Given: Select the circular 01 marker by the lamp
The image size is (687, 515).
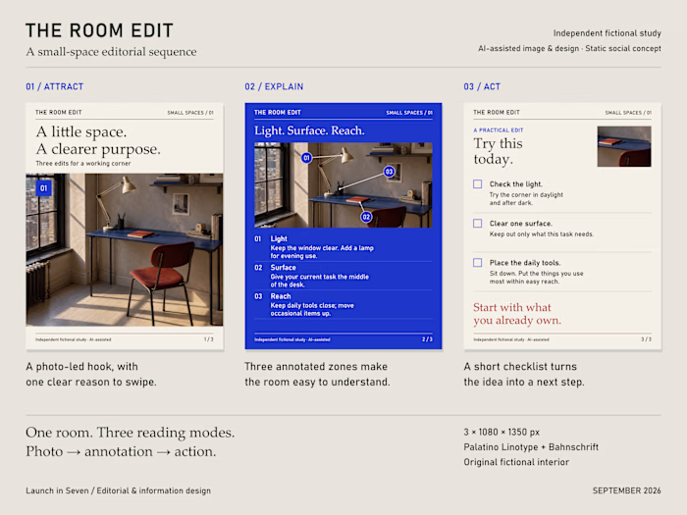Looking at the screenshot, I should (306, 158).
